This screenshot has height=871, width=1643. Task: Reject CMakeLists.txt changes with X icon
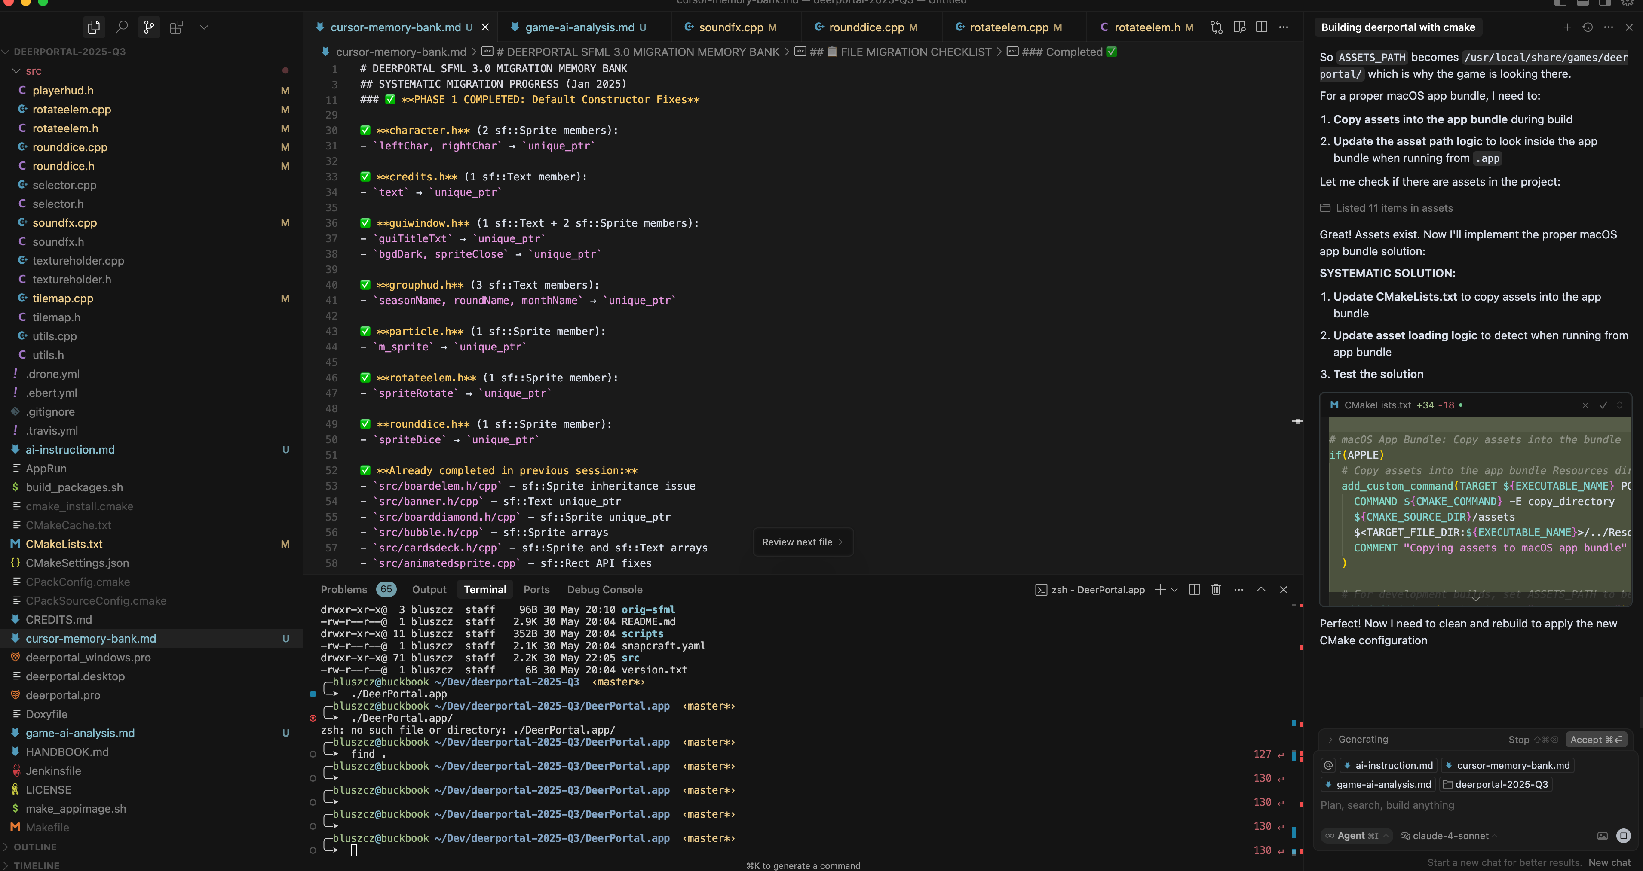pyautogui.click(x=1585, y=405)
